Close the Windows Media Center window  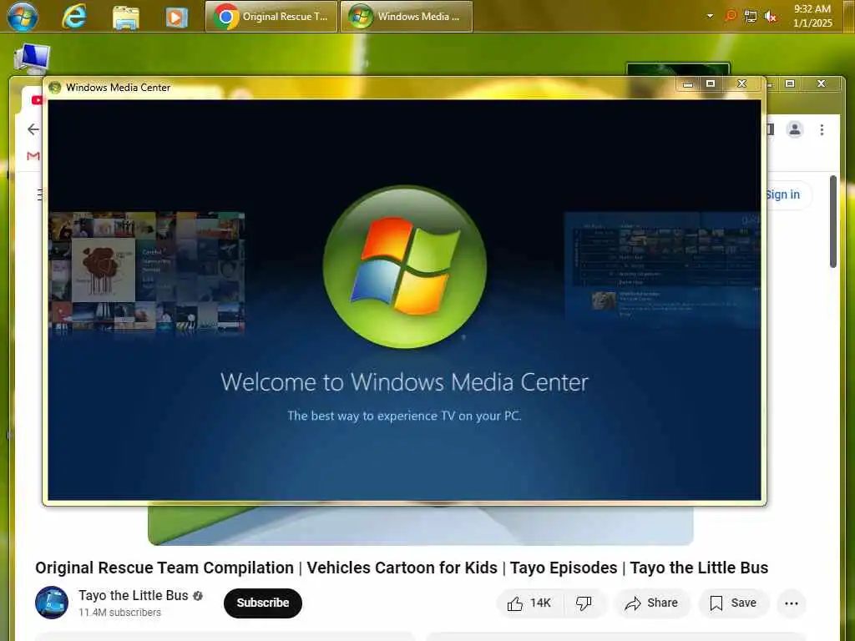pos(741,84)
